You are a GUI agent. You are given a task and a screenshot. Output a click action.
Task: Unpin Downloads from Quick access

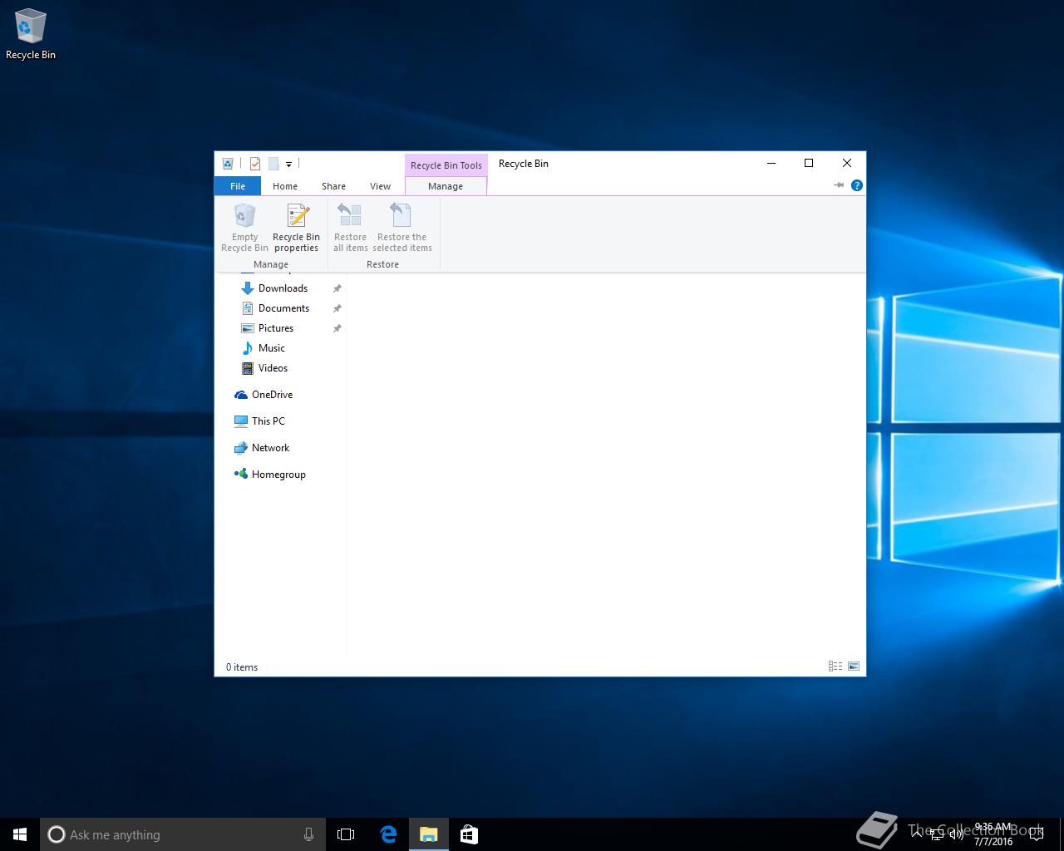[337, 288]
